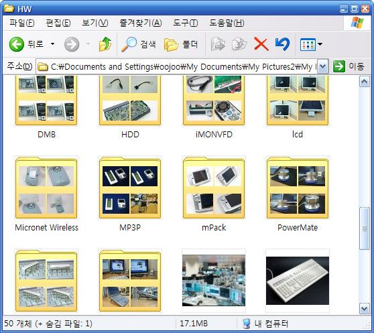This screenshot has height=333, width=374.
Task: Click the address bar path field
Action: point(177,66)
